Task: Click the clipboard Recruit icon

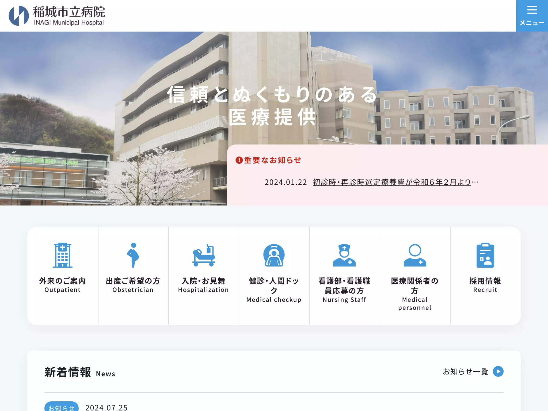Action: [x=485, y=255]
